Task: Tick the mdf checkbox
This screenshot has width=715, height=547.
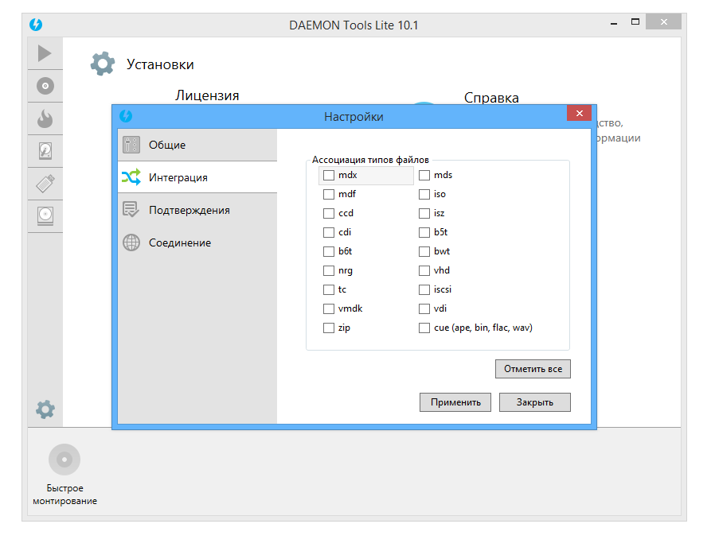Action: pyautogui.click(x=329, y=195)
